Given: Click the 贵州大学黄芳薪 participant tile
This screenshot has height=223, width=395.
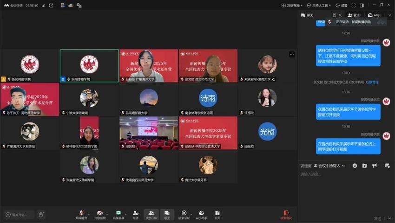Looking at the screenshot, I should point(208,167).
